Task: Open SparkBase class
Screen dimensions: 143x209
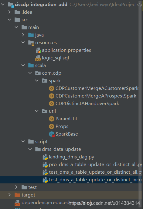Action: point(67,134)
